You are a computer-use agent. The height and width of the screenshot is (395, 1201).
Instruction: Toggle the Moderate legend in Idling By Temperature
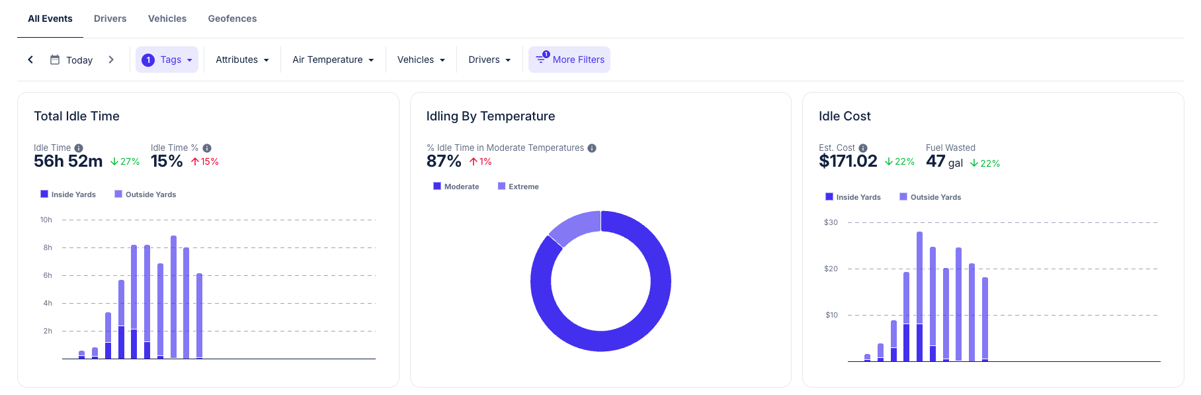pos(456,186)
